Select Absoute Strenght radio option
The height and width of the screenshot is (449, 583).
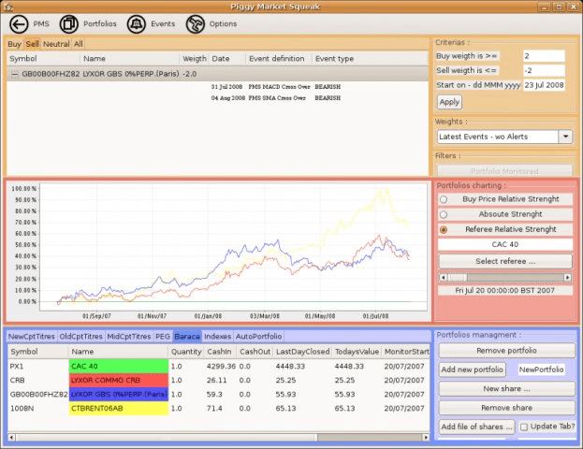[x=444, y=214]
